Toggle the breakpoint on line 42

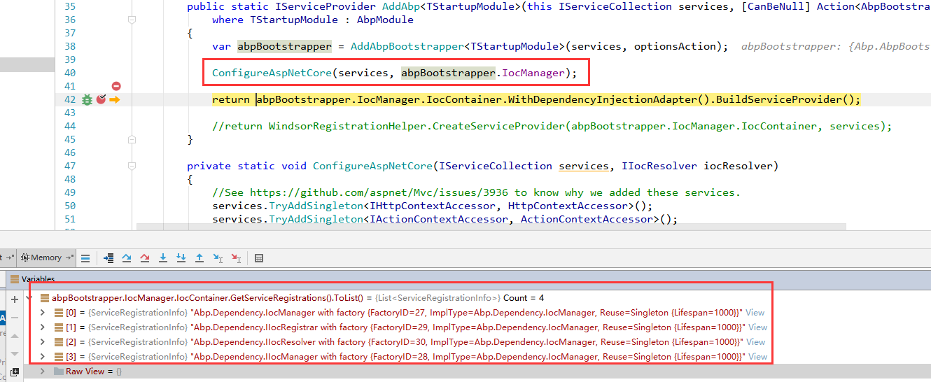(x=101, y=100)
